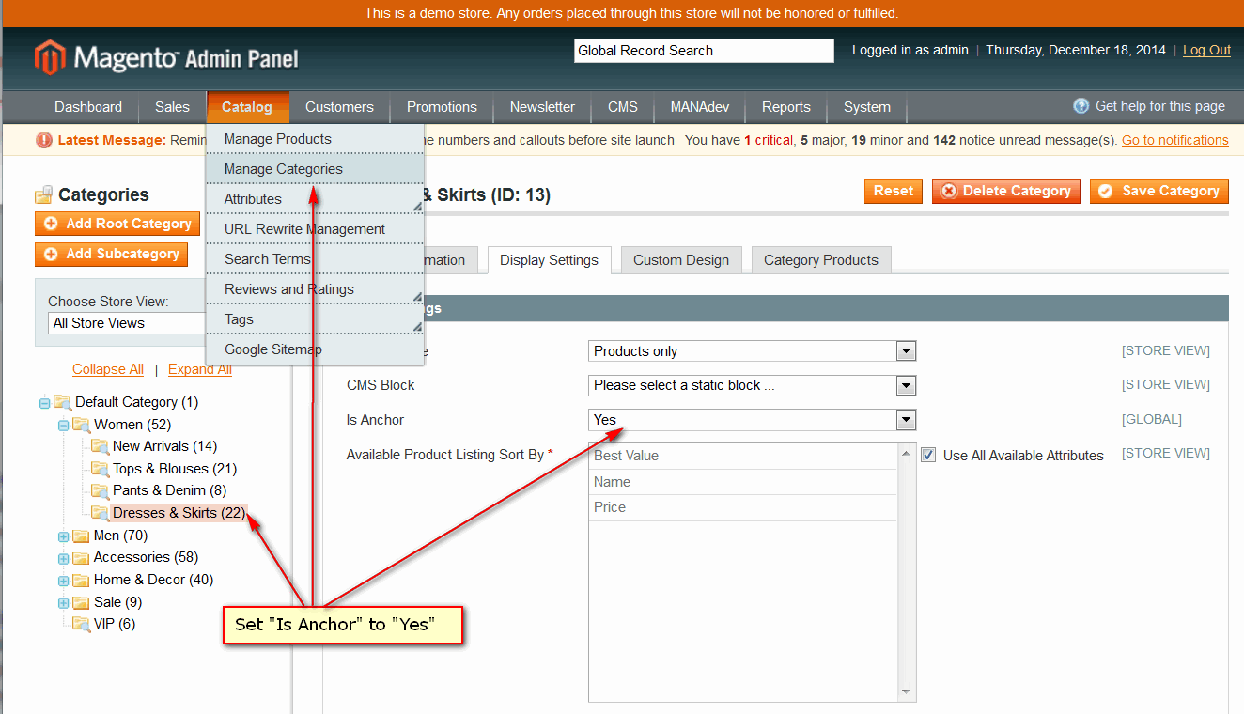Click sort by list scrollbar down arrow
Image resolution: width=1244 pixels, height=714 pixels.
907,692
